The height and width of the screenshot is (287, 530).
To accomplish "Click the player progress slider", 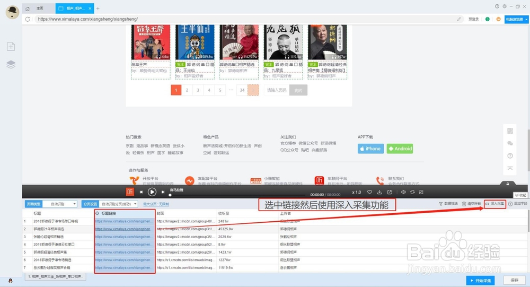I will pyautogui.click(x=237, y=195).
